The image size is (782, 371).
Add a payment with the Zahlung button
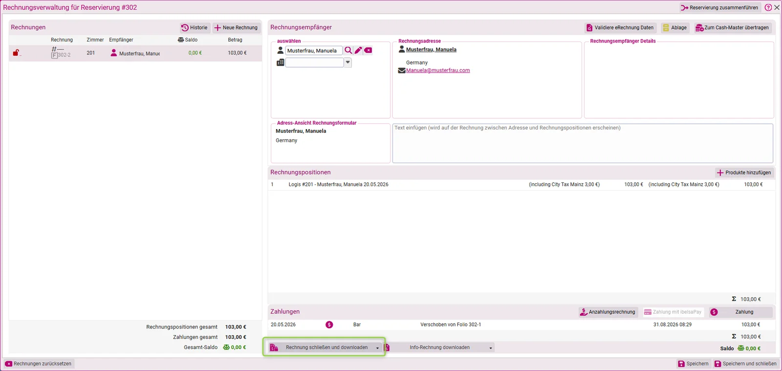(740, 312)
